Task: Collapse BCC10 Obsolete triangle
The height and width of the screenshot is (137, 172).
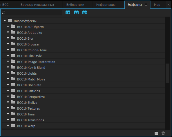Action: [x=8, y=85]
